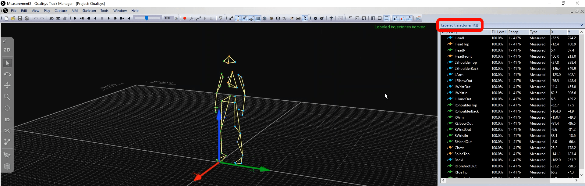The width and height of the screenshot is (585, 186).
Task: Click the crosshair with plus icon
Action: click(x=322, y=18)
